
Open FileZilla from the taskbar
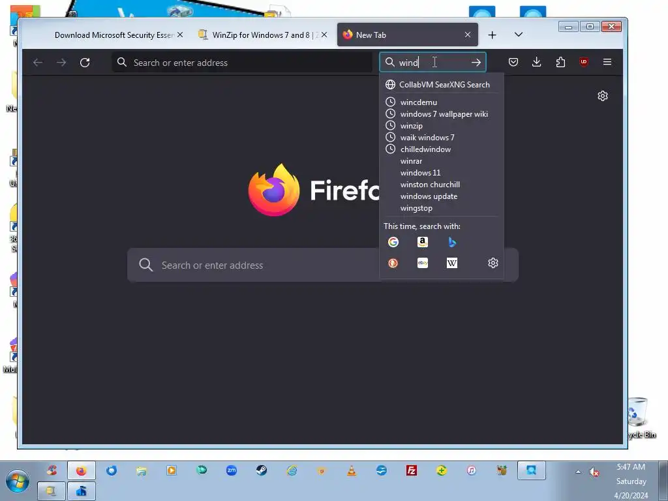(x=412, y=470)
